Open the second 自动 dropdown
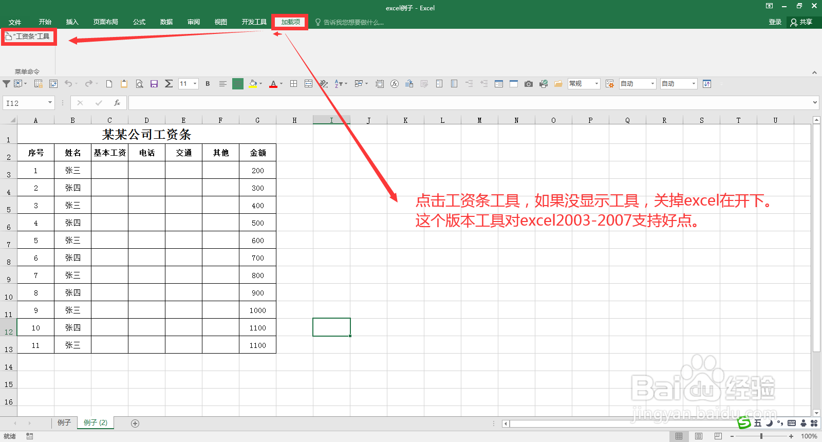 click(694, 84)
